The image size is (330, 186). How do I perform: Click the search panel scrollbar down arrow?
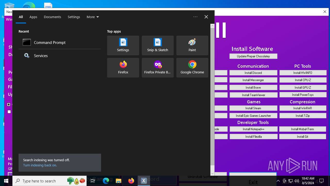[212, 174]
